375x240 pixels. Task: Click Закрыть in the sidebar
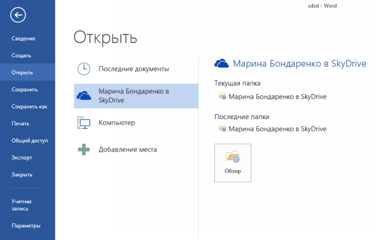[22, 175]
